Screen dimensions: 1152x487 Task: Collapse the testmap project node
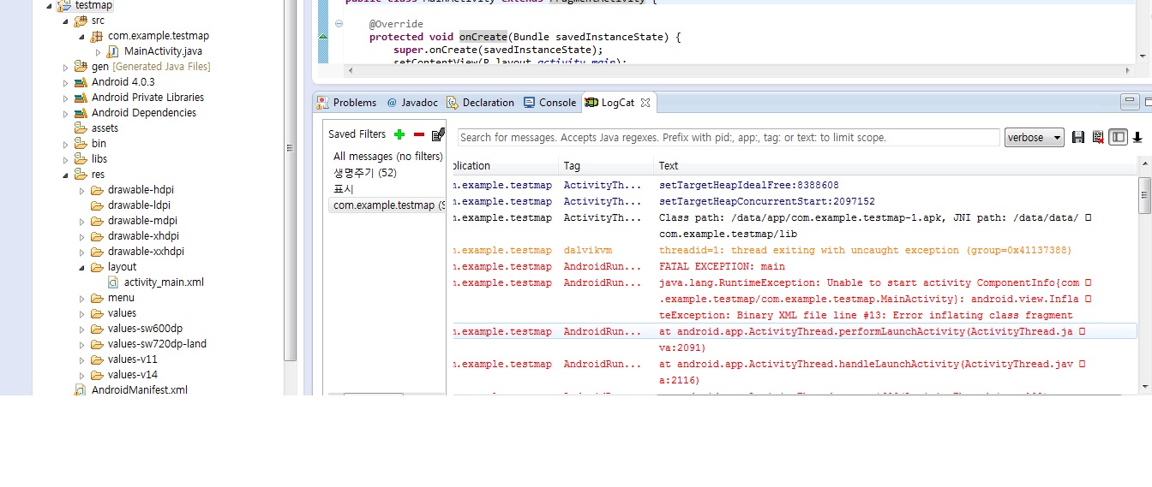[x=49, y=6]
